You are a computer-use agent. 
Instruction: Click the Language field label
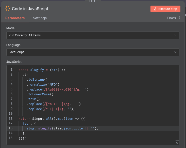(x=13, y=45)
